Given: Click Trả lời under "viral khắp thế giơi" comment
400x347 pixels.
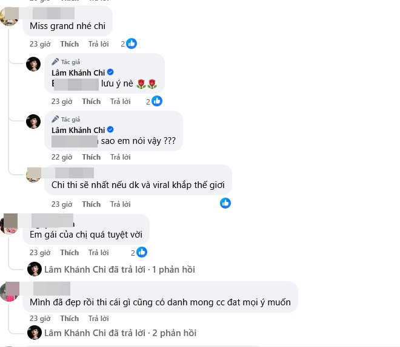Looking at the screenshot, I should tap(120, 204).
